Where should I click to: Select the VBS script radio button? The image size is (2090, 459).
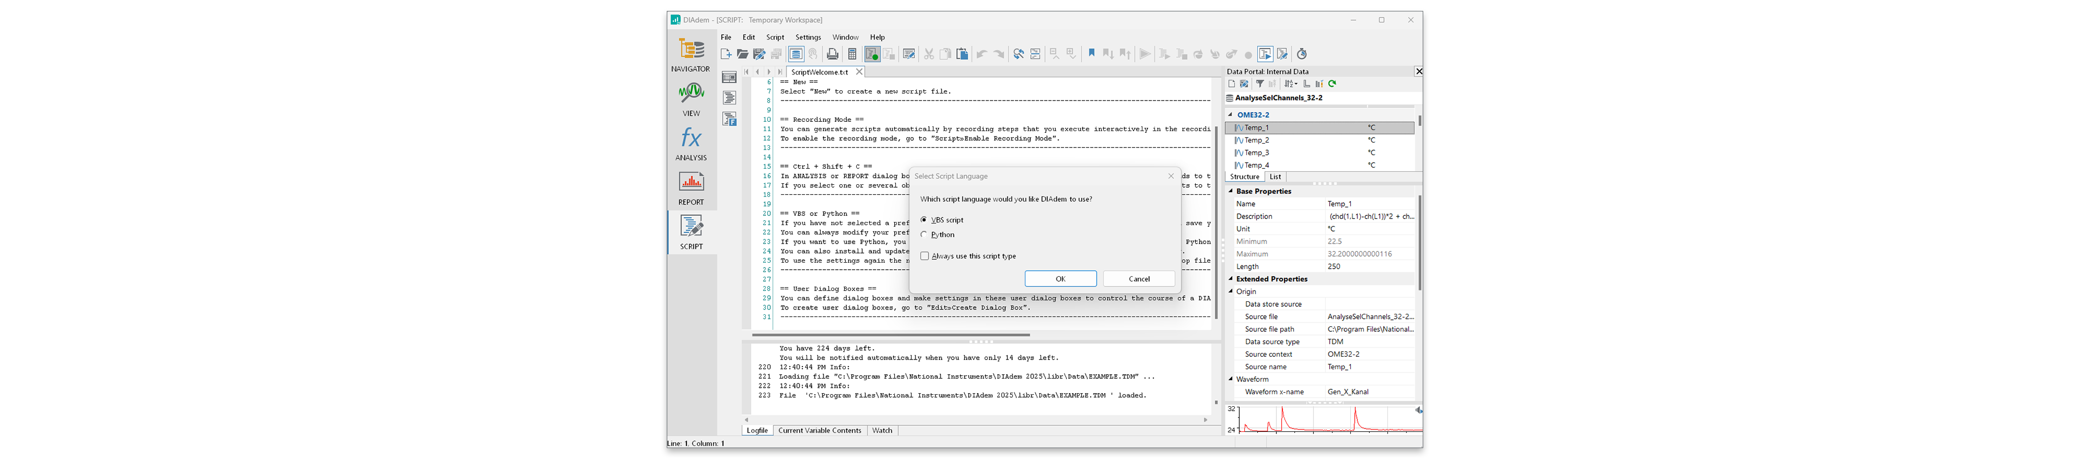(924, 220)
